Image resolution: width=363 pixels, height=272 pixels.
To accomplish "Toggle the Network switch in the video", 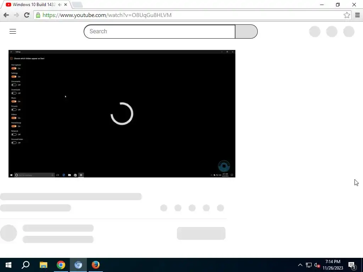I will [14, 134].
